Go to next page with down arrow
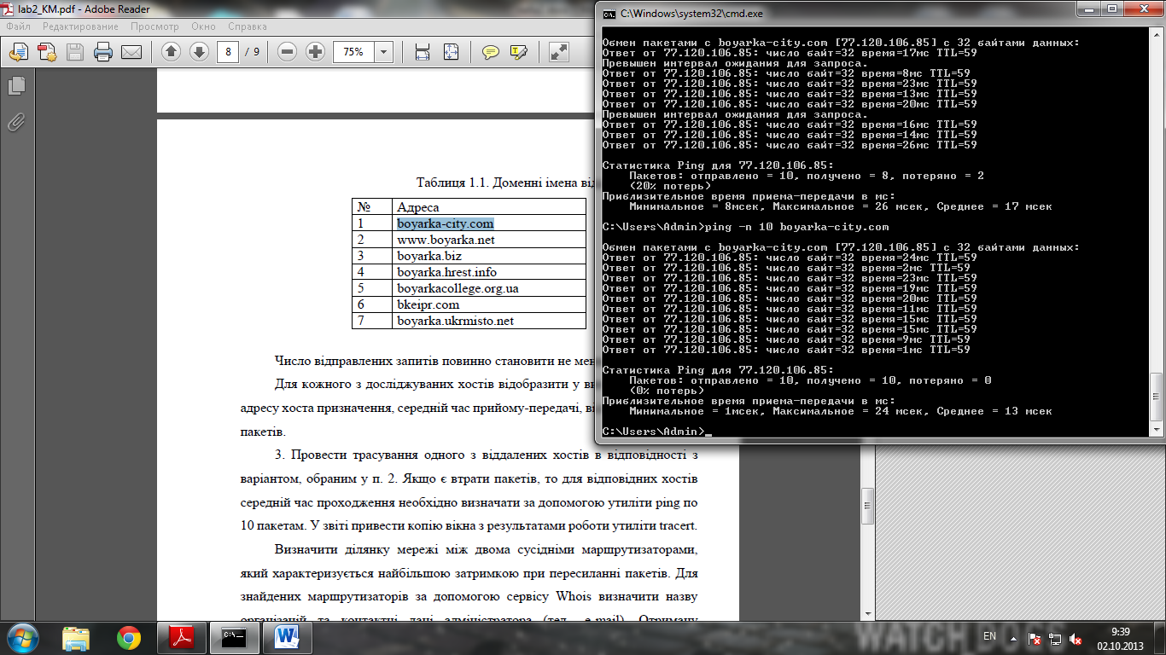 point(199,52)
